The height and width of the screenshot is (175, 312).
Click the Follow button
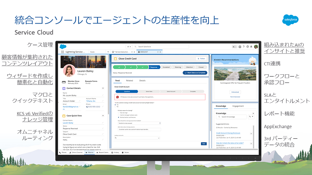201,59
